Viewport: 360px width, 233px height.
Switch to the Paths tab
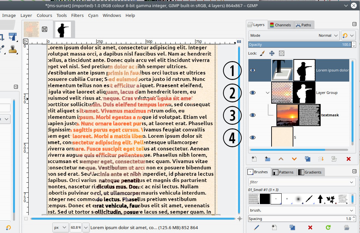click(x=303, y=25)
